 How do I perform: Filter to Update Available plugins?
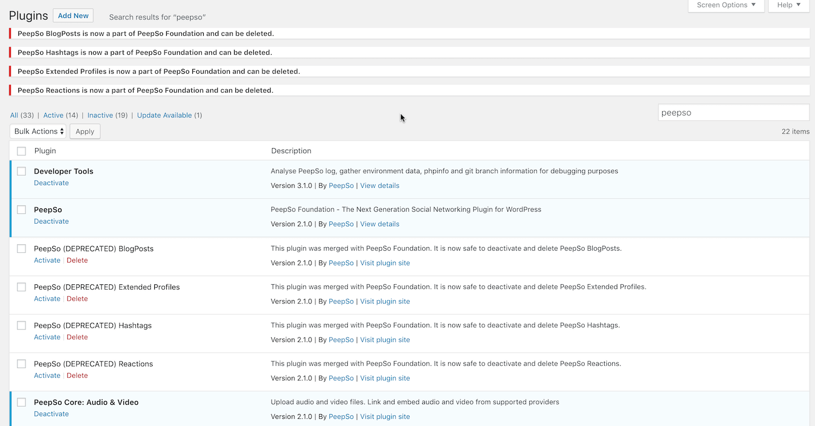click(x=164, y=115)
